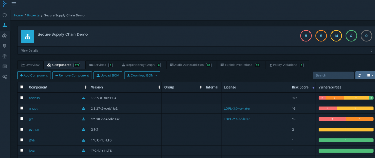
Task: Tick the checkbox for the gnupg row
Action: pos(22,108)
